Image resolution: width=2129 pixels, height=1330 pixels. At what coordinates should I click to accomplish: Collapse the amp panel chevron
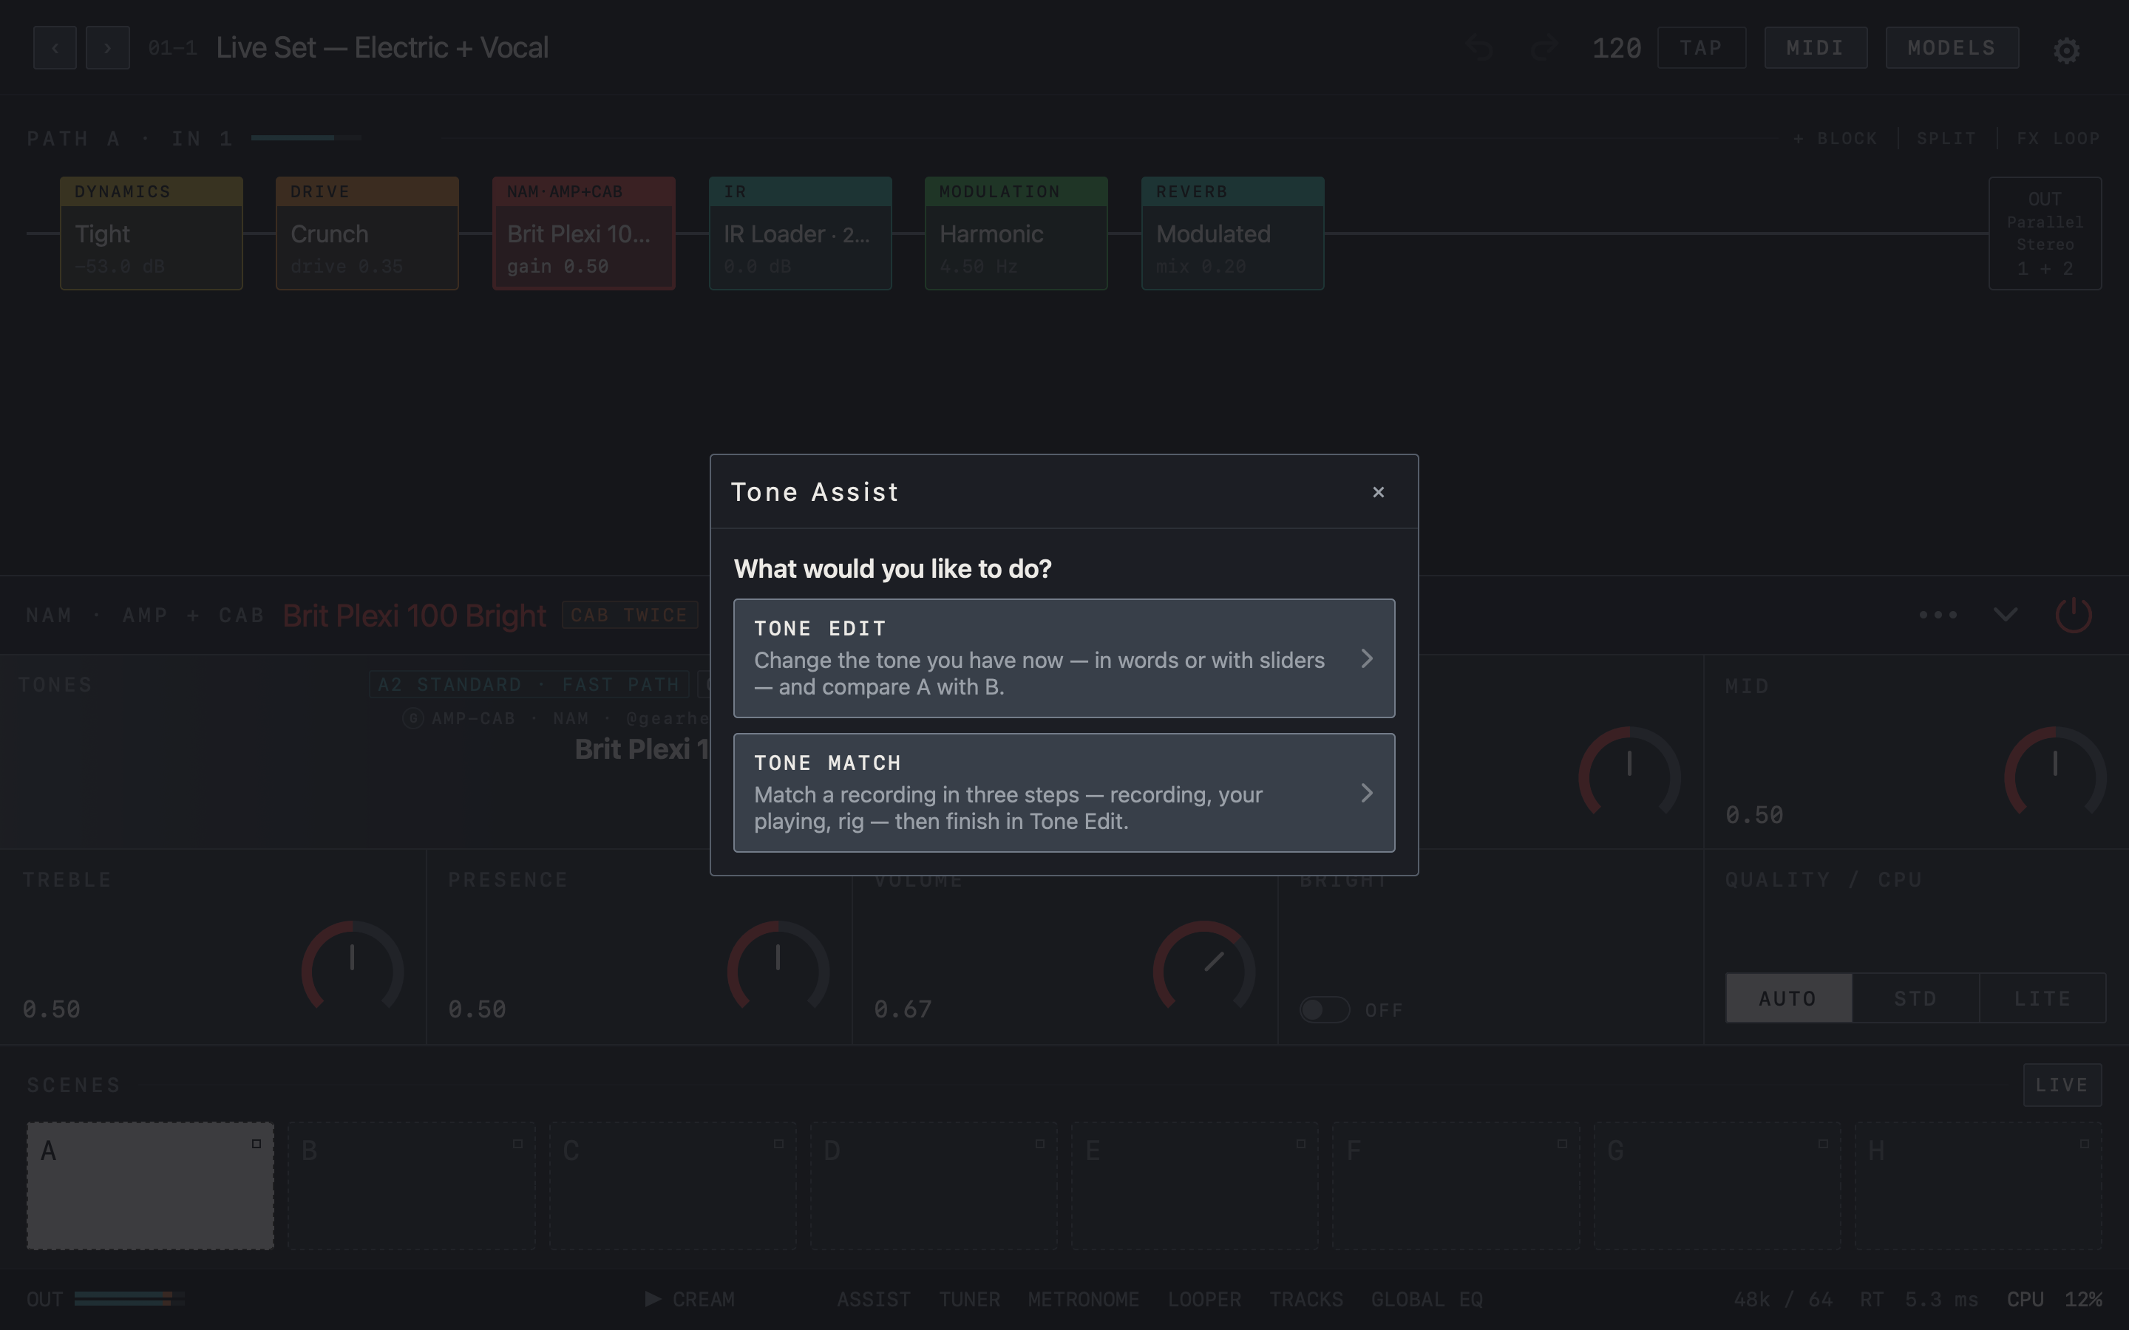click(x=2005, y=615)
